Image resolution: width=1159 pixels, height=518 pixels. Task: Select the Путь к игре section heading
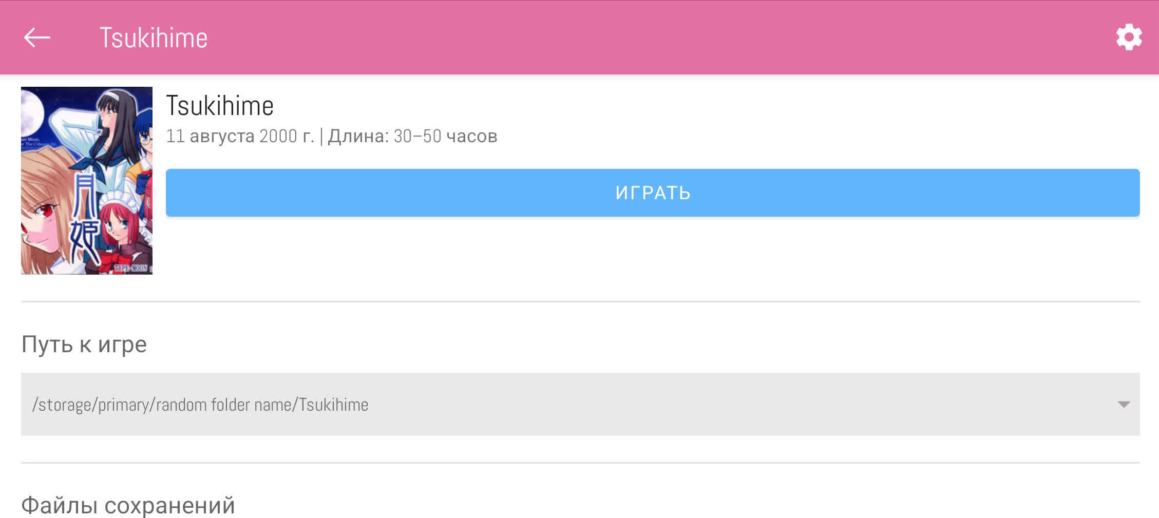pos(84,344)
